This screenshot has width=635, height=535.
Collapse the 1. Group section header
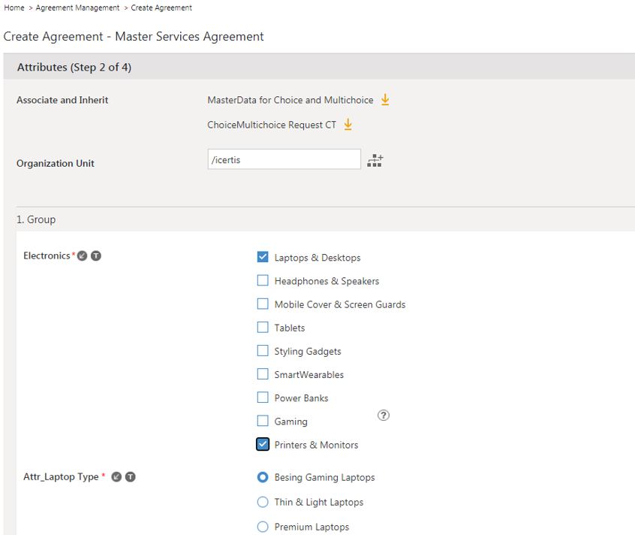(36, 219)
